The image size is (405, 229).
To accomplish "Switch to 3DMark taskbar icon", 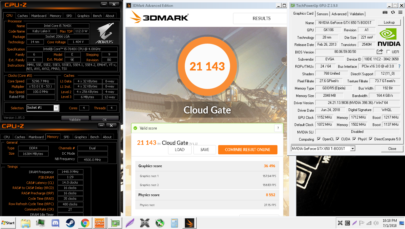I will pyautogui.click(x=190, y=223).
